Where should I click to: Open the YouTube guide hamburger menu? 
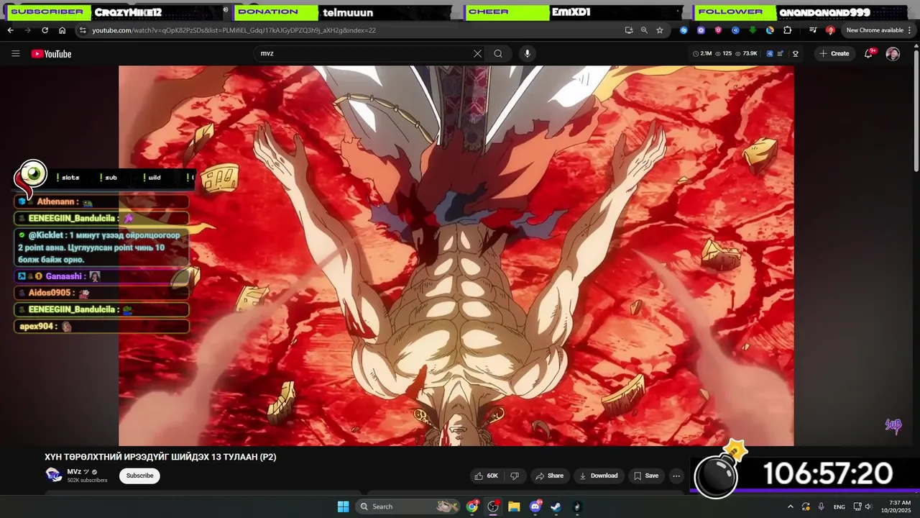point(15,53)
